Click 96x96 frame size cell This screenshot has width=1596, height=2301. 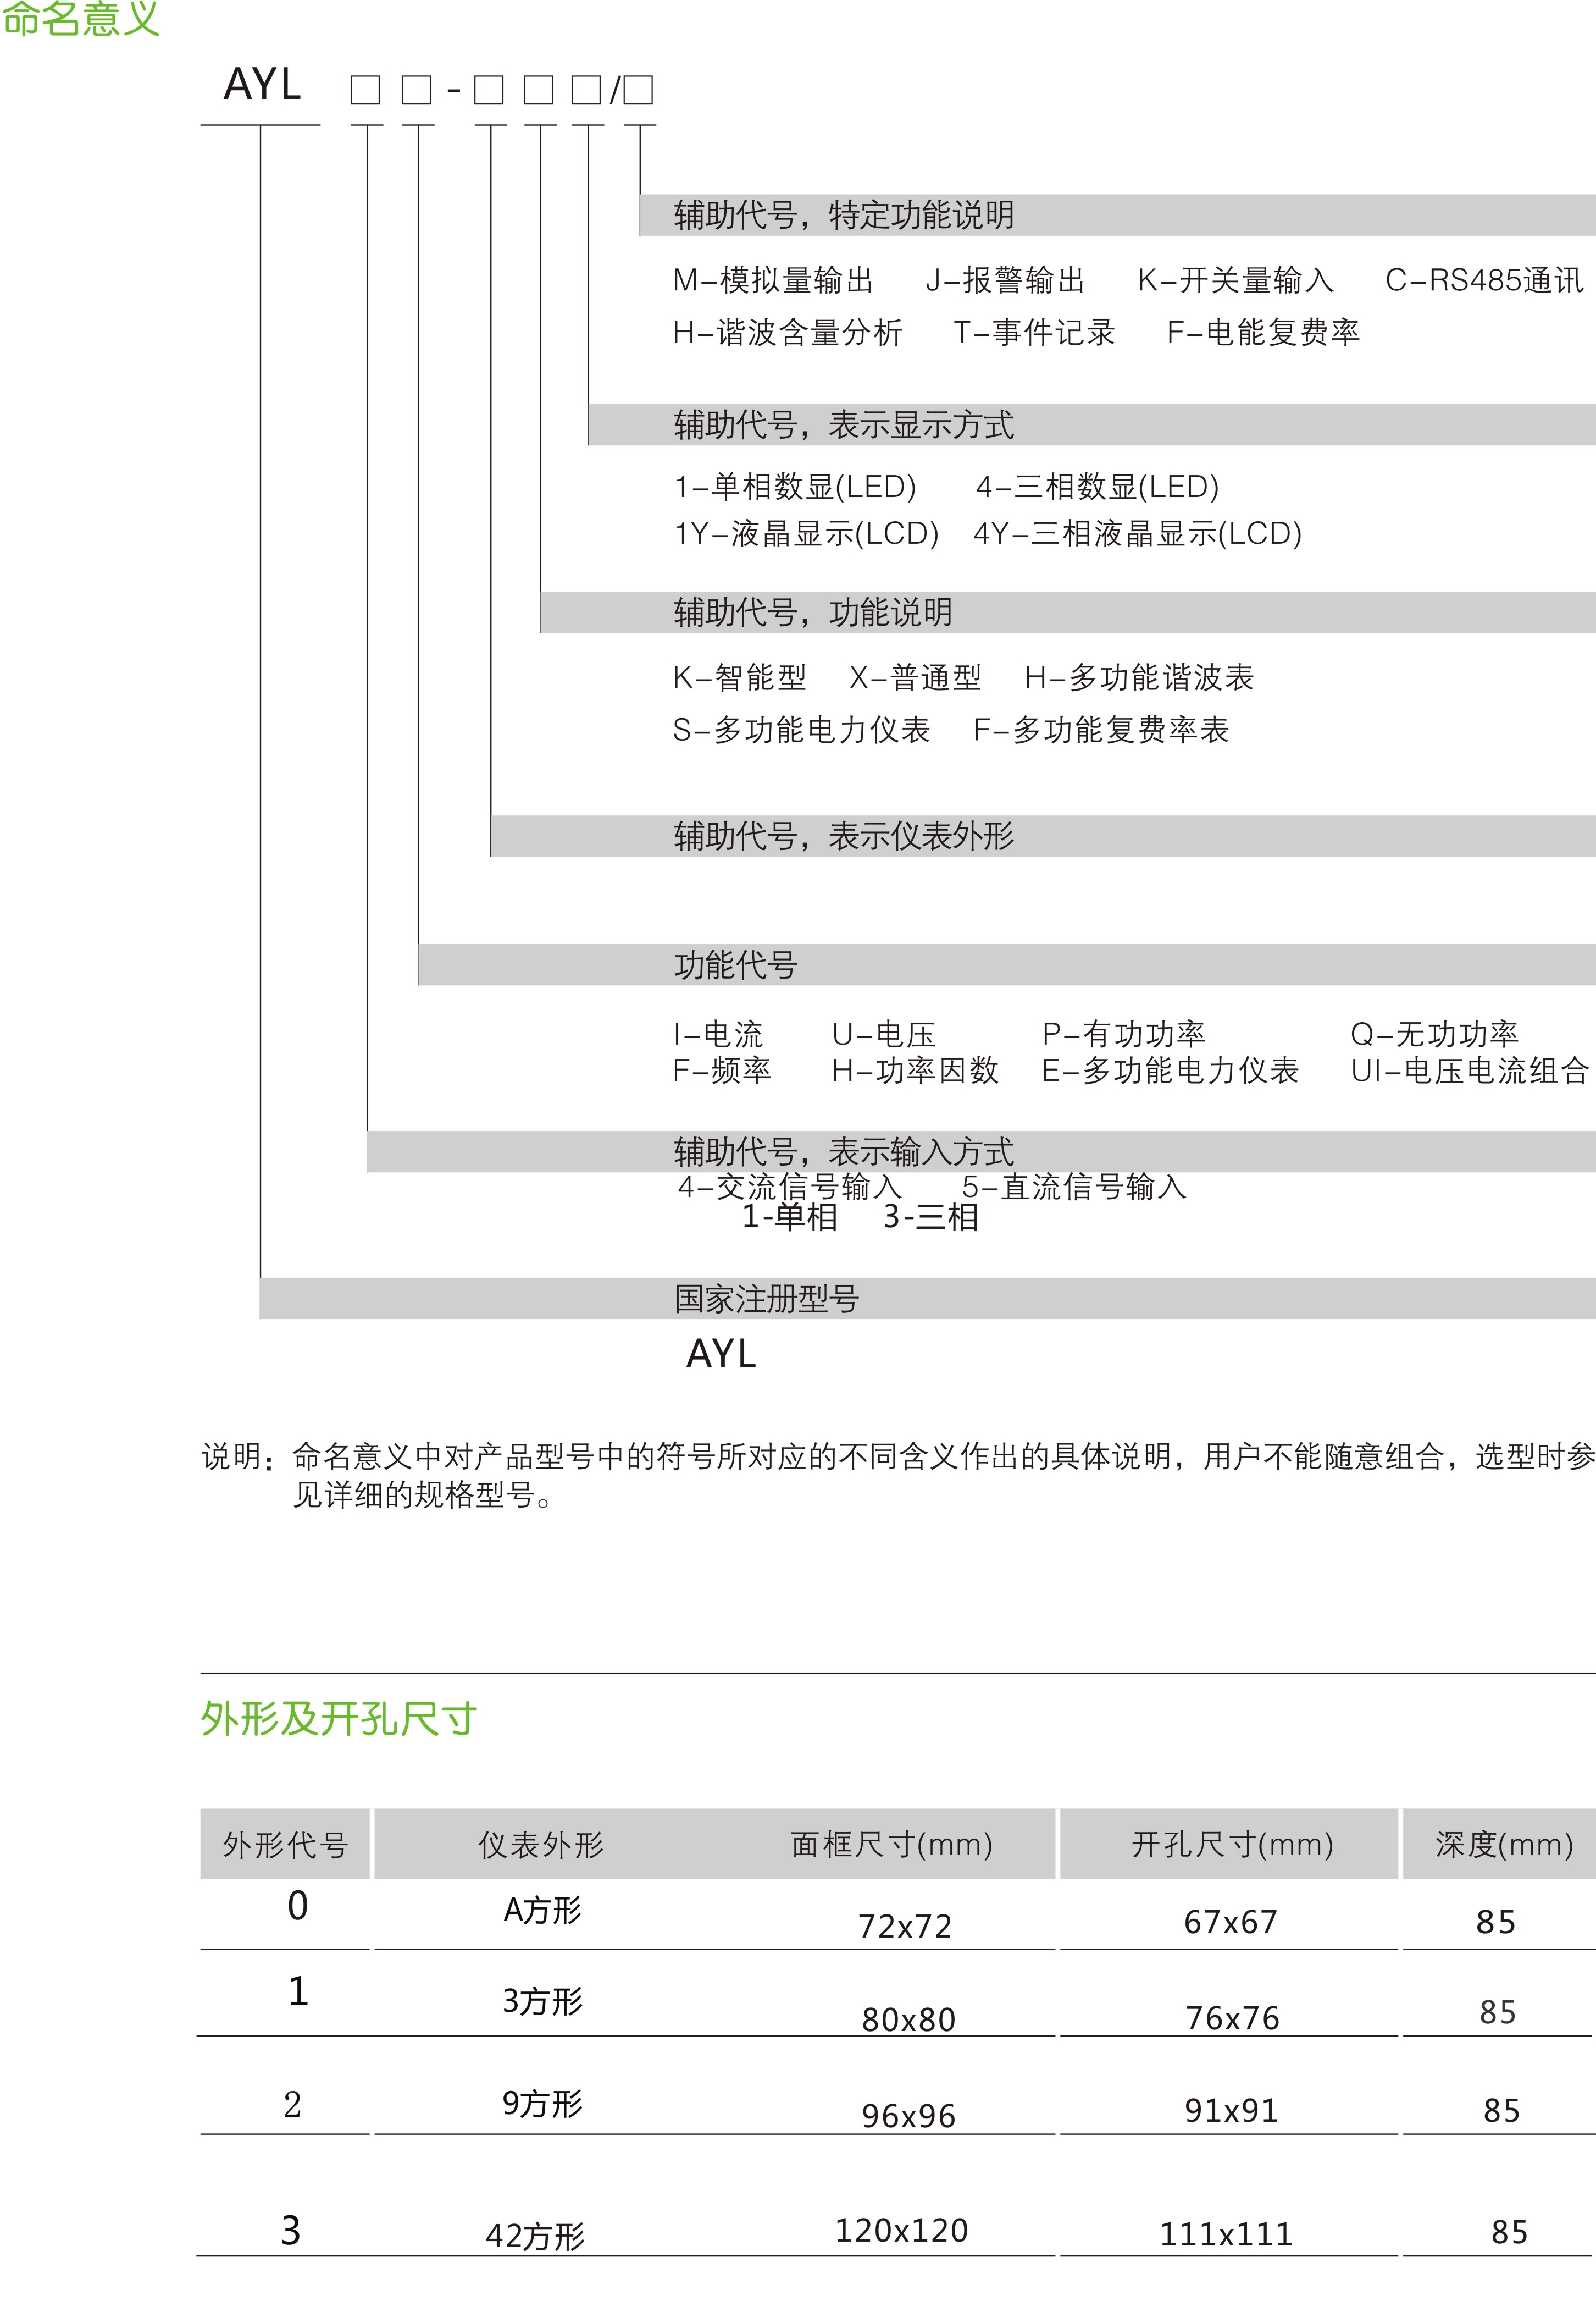(909, 2117)
